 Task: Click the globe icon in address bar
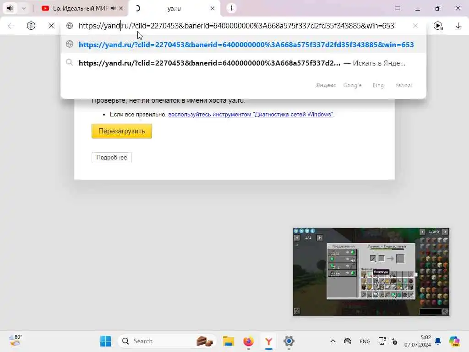[x=70, y=26]
